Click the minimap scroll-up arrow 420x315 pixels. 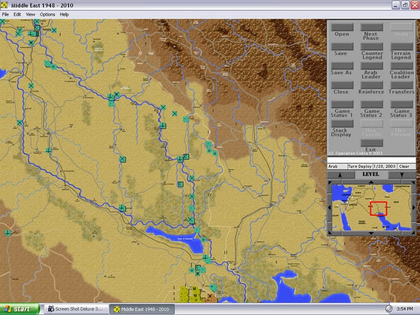pyautogui.click(x=371, y=182)
